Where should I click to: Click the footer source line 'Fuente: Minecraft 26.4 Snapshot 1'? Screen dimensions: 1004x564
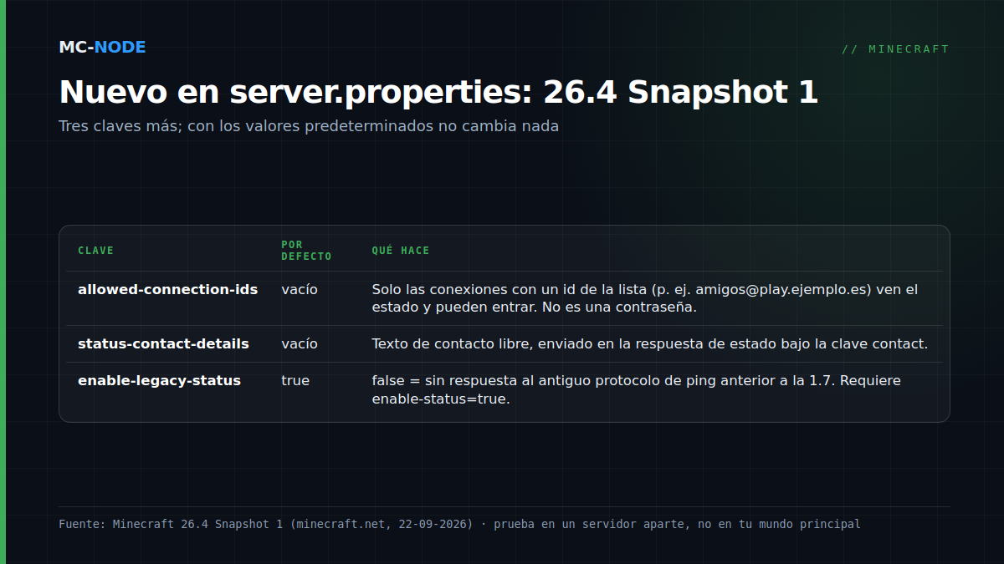coord(459,525)
